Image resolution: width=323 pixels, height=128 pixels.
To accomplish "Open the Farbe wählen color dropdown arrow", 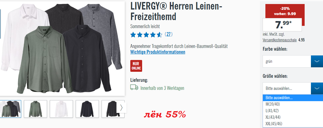I will point(317,61).
